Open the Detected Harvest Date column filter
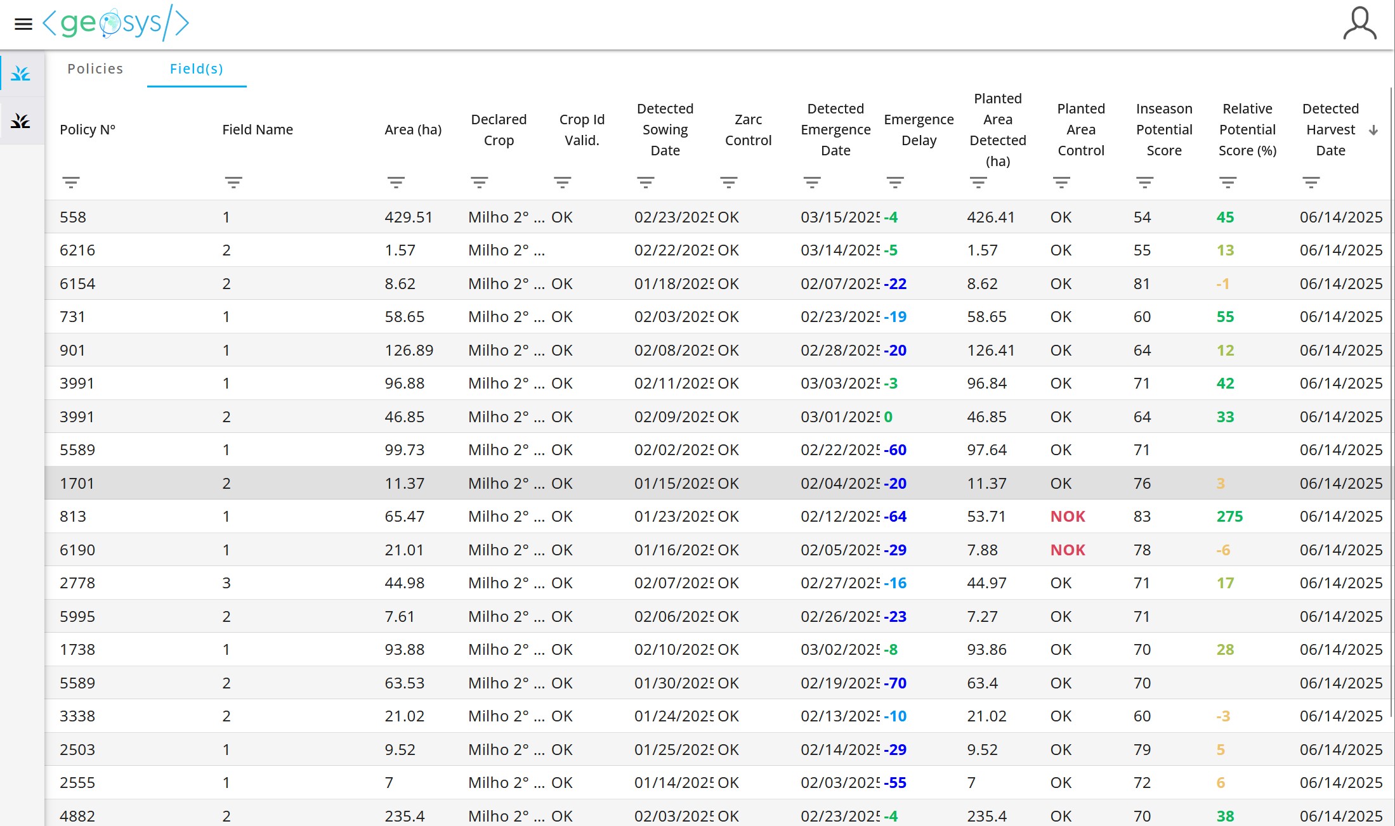1395x826 pixels. (x=1311, y=183)
